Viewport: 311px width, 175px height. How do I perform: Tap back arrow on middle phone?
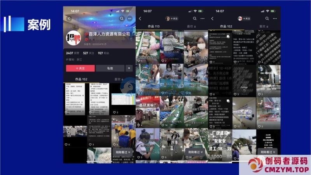coord(140,19)
